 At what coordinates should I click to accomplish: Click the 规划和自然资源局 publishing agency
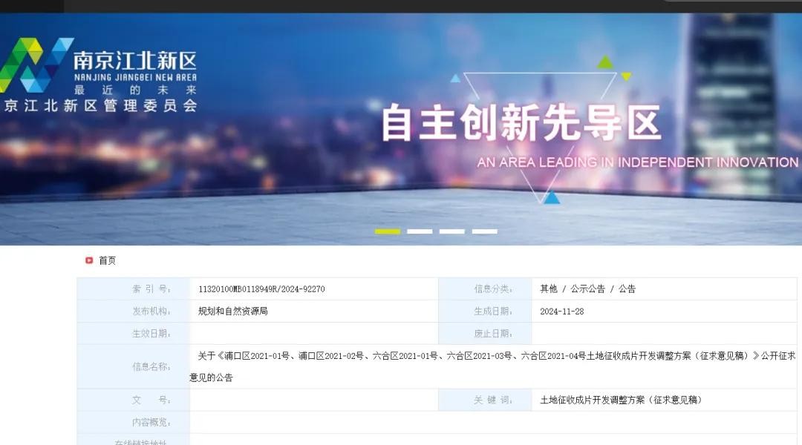(x=232, y=311)
